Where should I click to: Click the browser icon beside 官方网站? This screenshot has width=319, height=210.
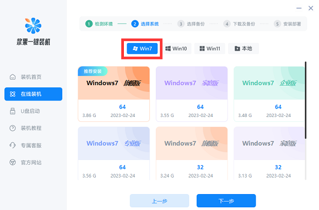coord(13,162)
